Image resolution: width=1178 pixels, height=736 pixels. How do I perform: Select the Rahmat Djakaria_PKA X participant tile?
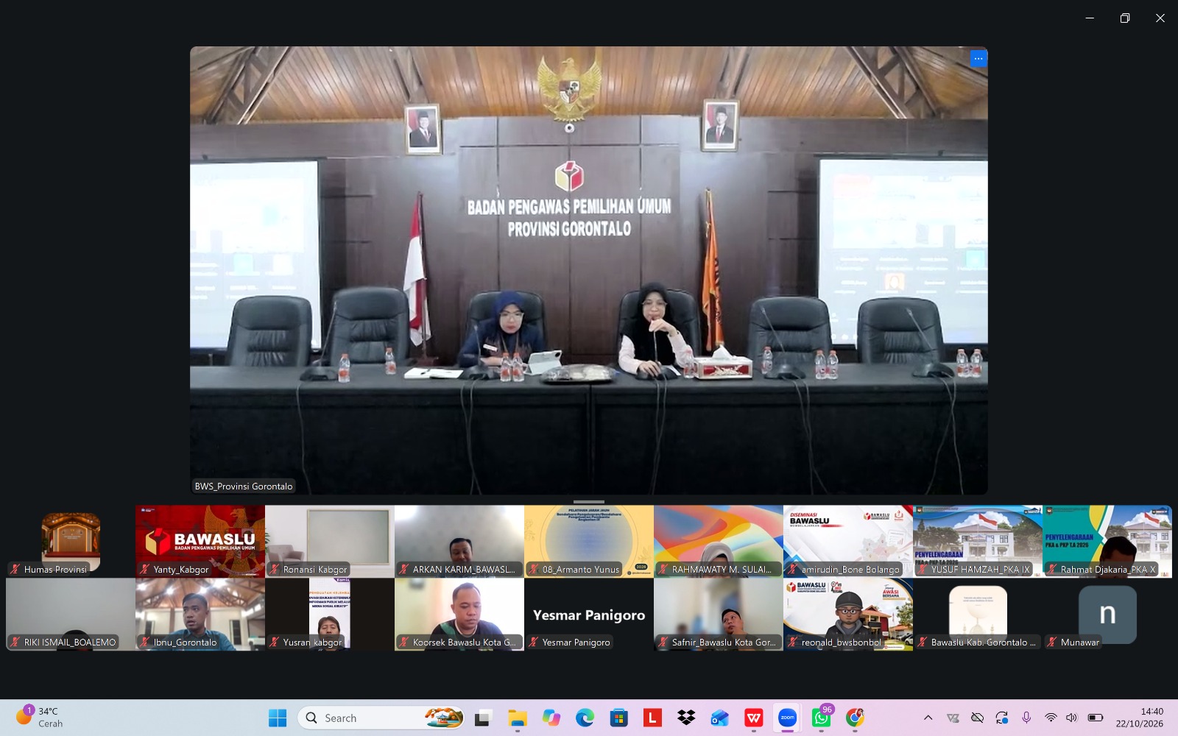click(x=1107, y=541)
